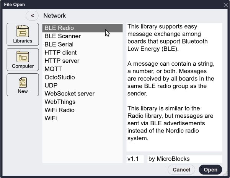Select the OctoStudio library

click(x=82, y=77)
